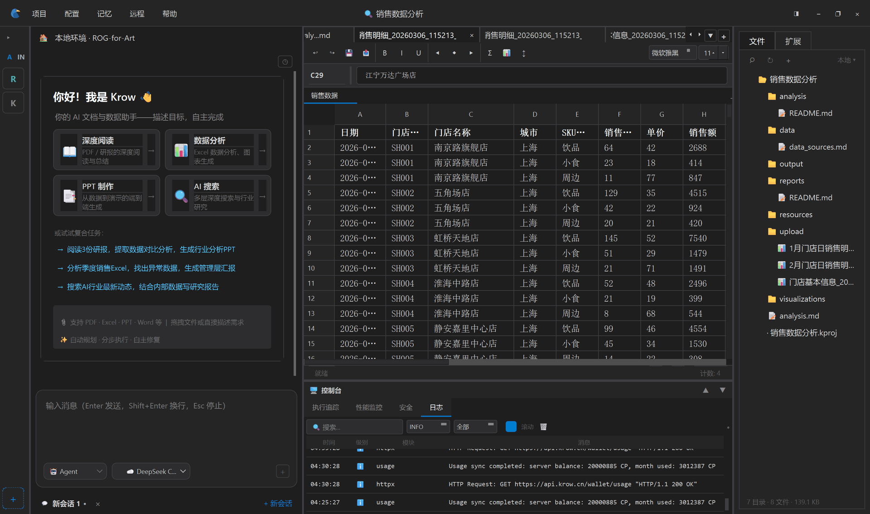
Task: Click the refresh icon in file panel
Action: [x=770, y=60]
